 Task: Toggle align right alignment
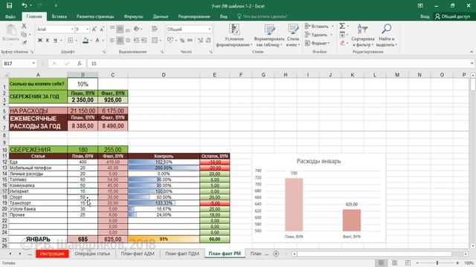tap(127, 40)
